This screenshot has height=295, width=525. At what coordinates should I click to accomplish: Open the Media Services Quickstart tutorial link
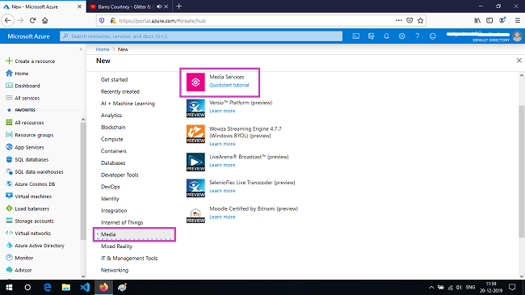[x=229, y=85]
